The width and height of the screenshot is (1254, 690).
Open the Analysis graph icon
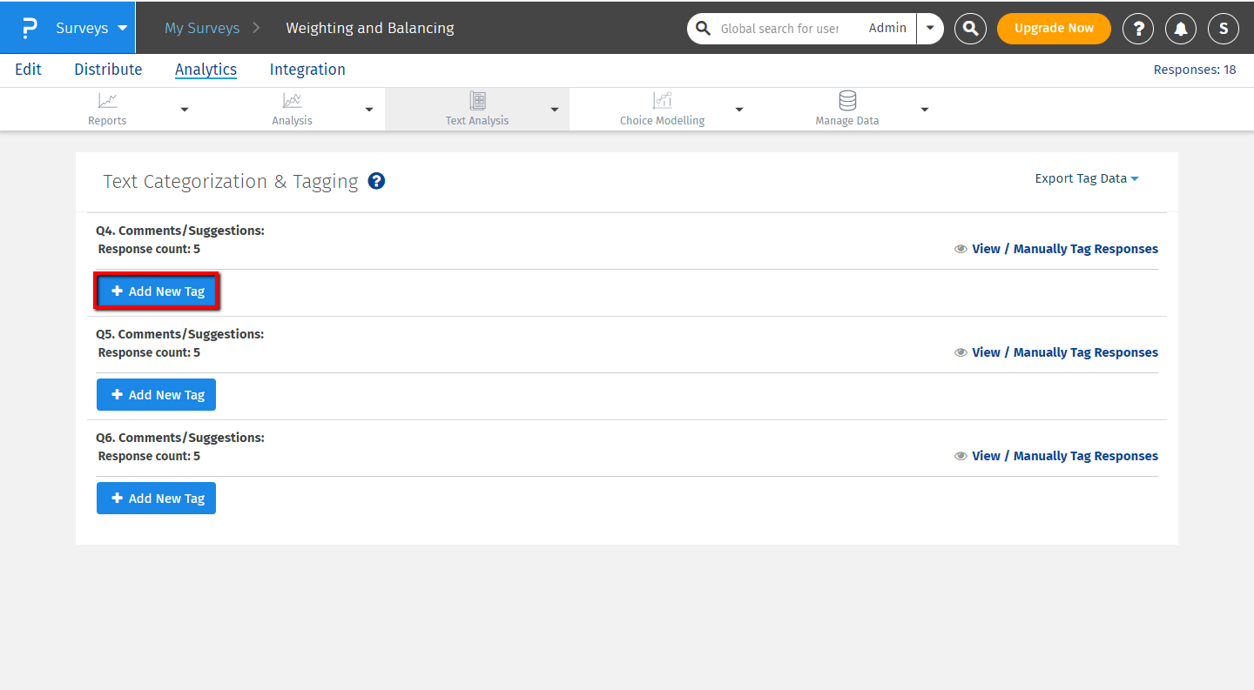tap(292, 101)
